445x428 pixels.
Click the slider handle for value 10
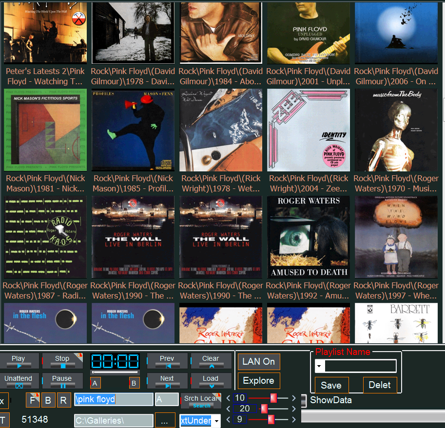pyautogui.click(x=273, y=398)
